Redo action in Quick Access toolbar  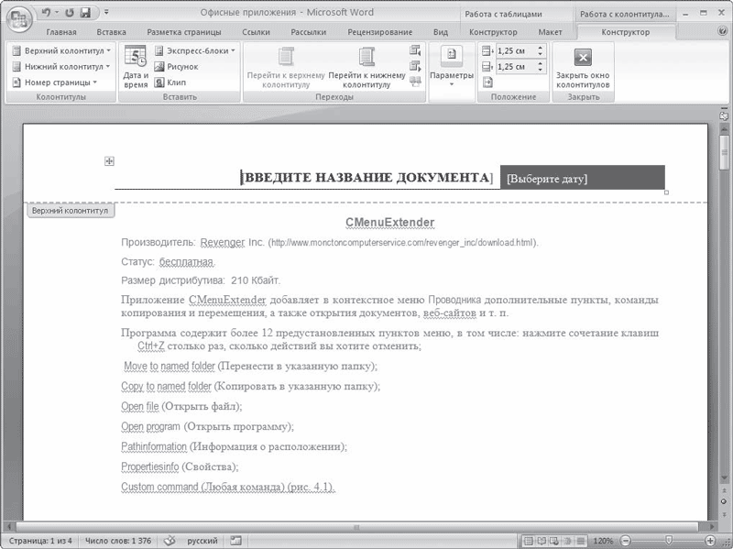click(x=70, y=13)
